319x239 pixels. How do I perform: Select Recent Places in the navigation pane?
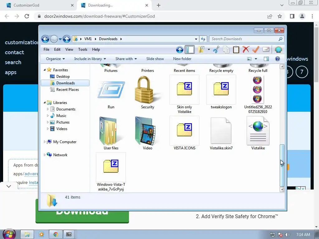(x=68, y=89)
